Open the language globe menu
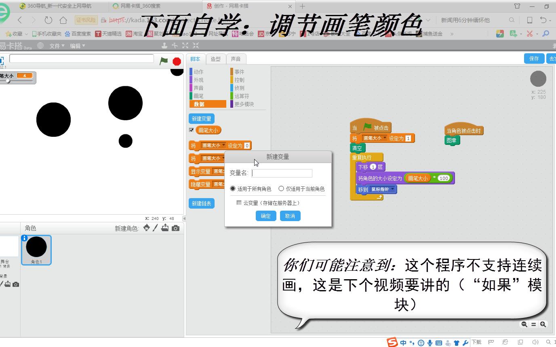The image size is (556, 347). [x=40, y=46]
